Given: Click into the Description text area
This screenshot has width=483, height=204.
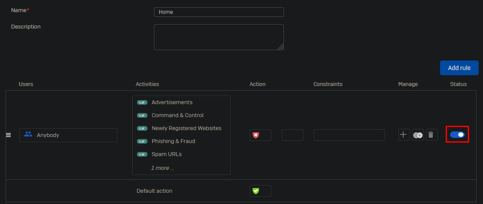Looking at the screenshot, I should click(x=219, y=37).
